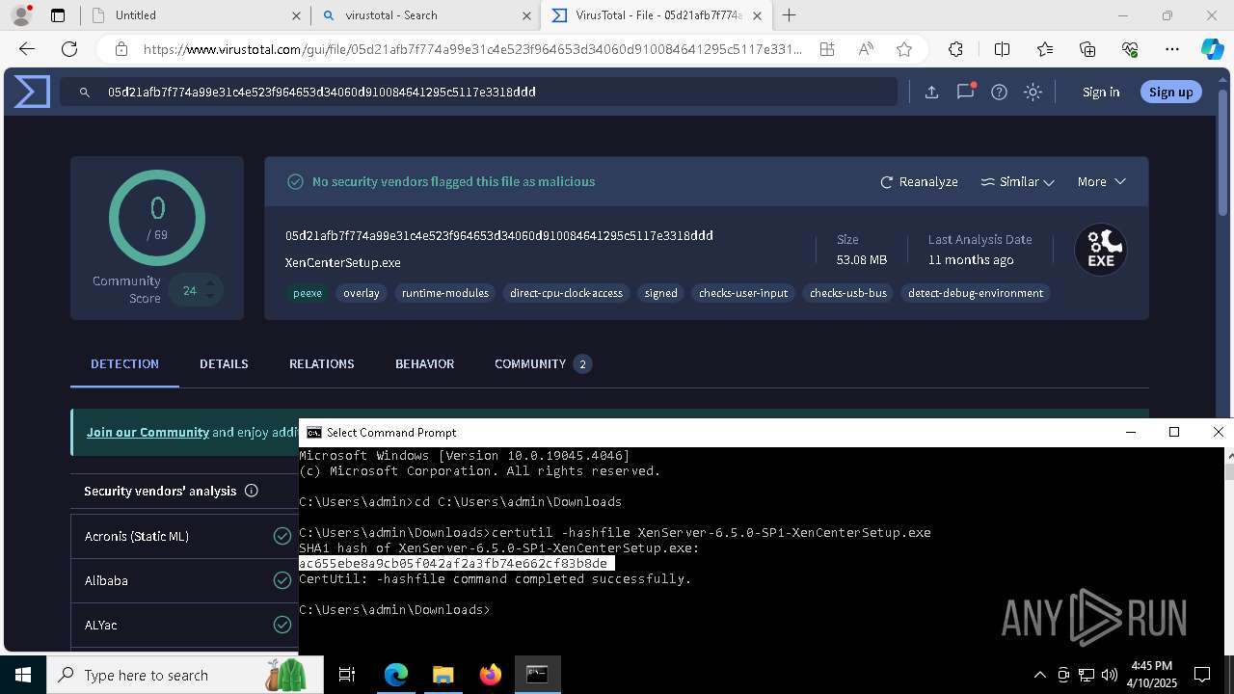The height and width of the screenshot is (694, 1234).
Task: Click the direct-cpu-clock-access tag
Action: click(566, 293)
